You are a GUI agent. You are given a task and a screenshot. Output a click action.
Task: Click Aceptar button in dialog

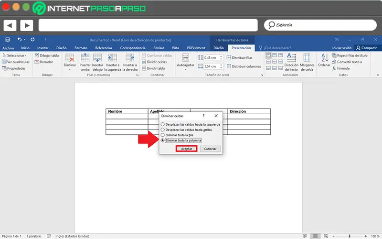[187, 149]
